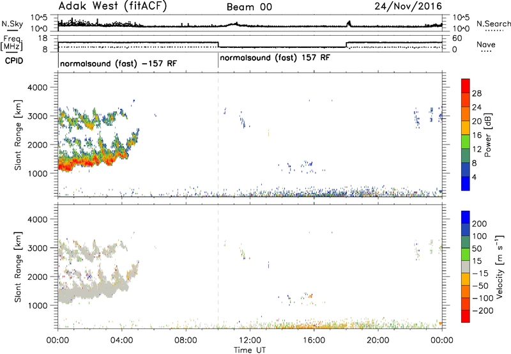
Task: Click the '60' Nave axis value
Action: (457, 38)
